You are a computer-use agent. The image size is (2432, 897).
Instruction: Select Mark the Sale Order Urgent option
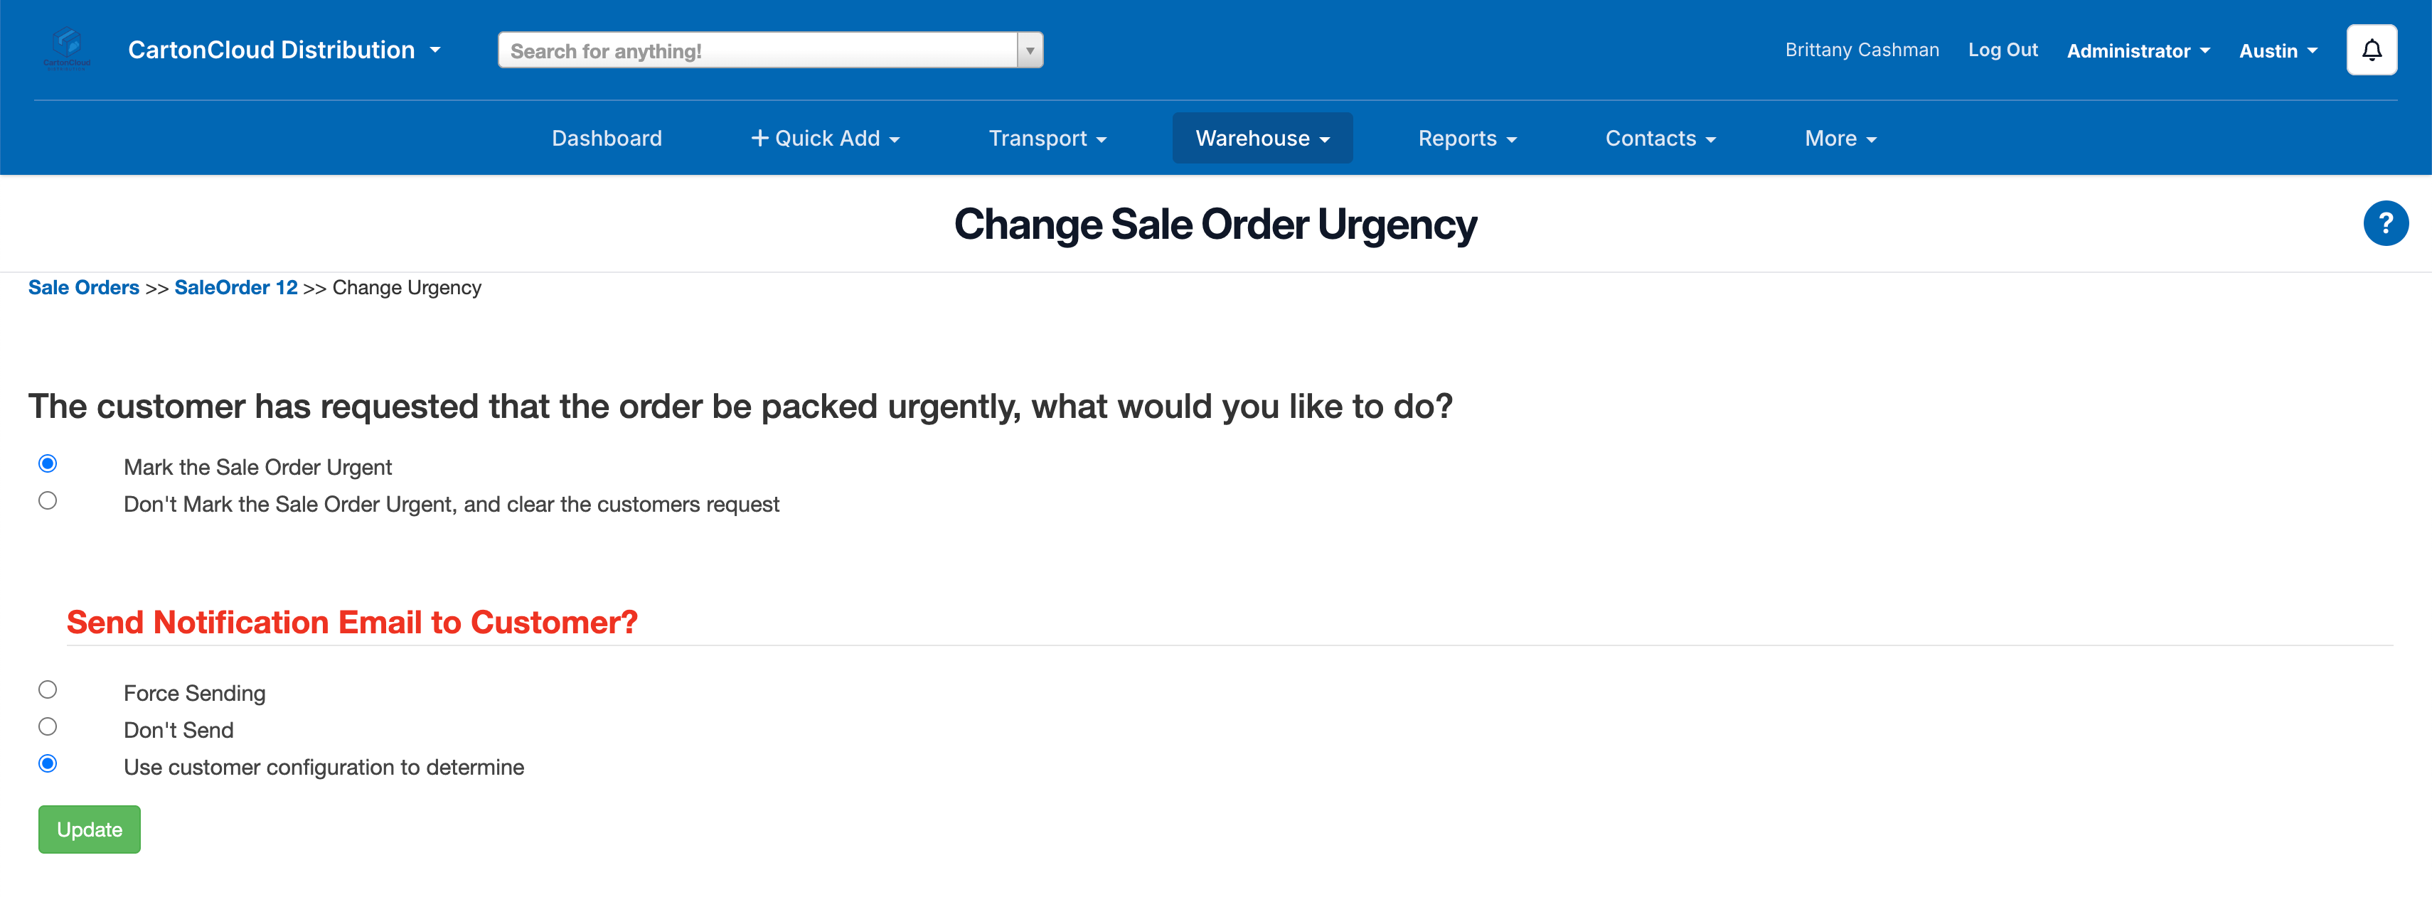click(x=48, y=463)
